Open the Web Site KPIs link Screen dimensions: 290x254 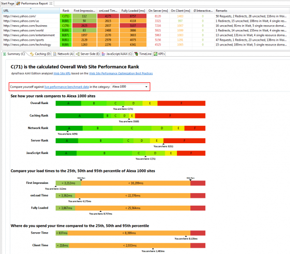[62, 74]
